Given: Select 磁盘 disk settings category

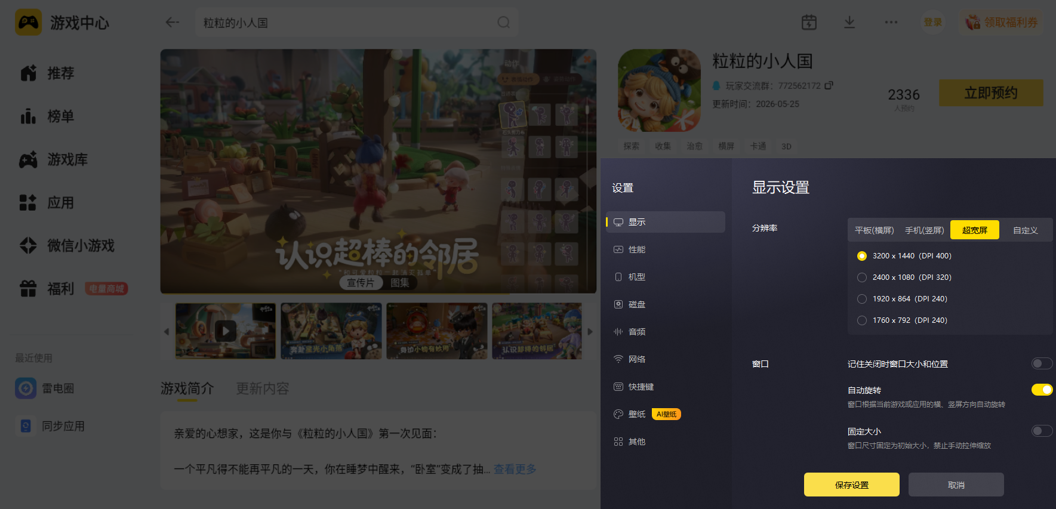Looking at the screenshot, I should 666,304.
